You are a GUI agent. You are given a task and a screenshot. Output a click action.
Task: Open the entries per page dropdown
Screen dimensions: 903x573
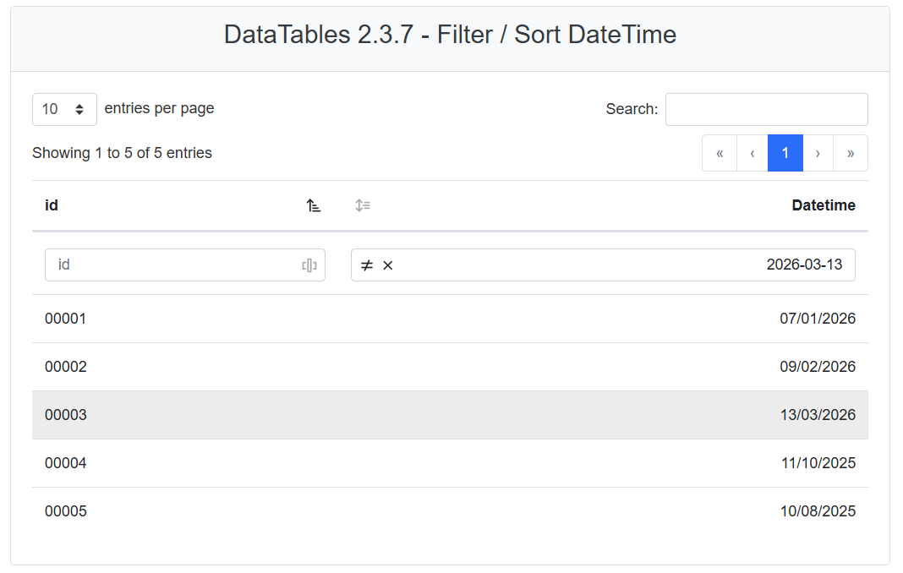coord(64,109)
